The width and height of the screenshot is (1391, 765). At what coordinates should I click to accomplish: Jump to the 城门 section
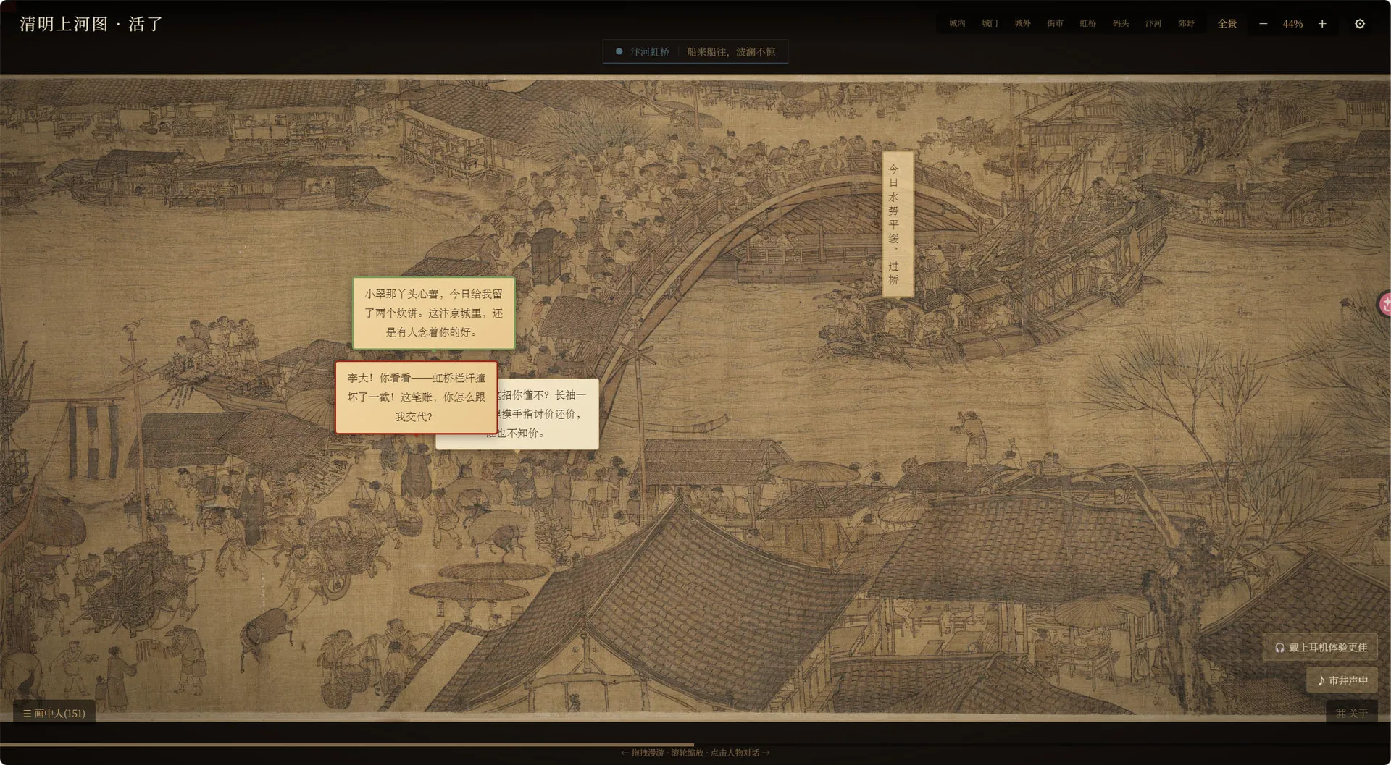tap(990, 23)
